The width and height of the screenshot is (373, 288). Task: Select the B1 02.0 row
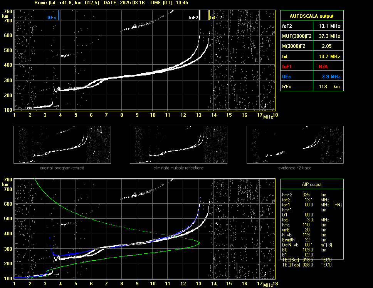pyautogui.click(x=297, y=255)
